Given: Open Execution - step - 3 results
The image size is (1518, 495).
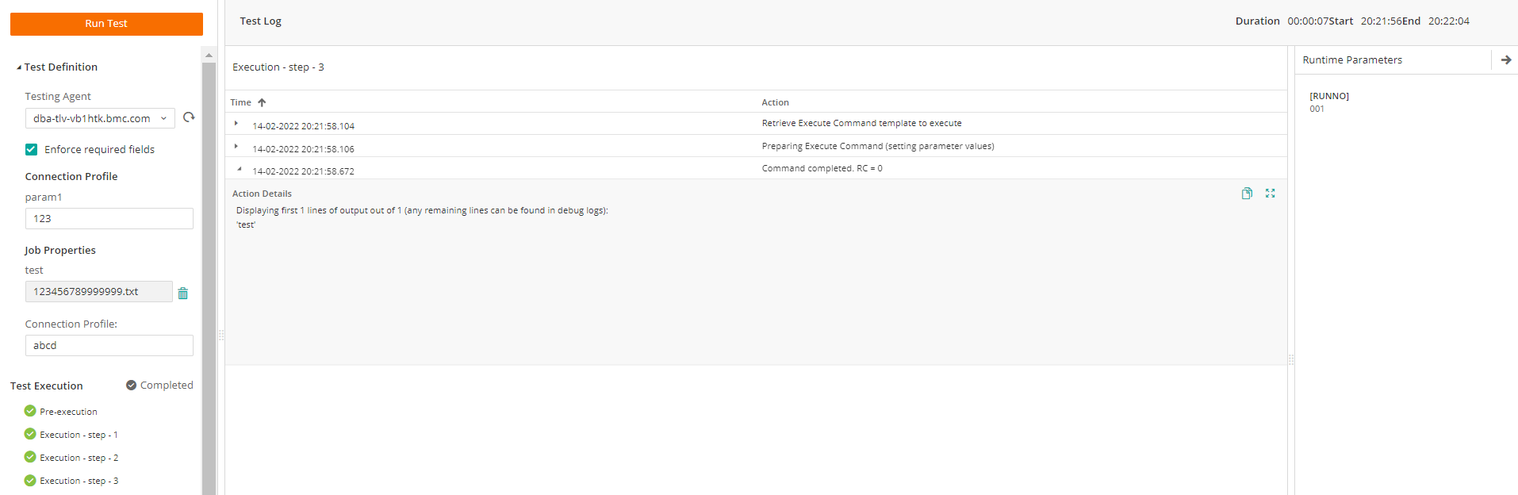Looking at the screenshot, I should click(x=79, y=481).
